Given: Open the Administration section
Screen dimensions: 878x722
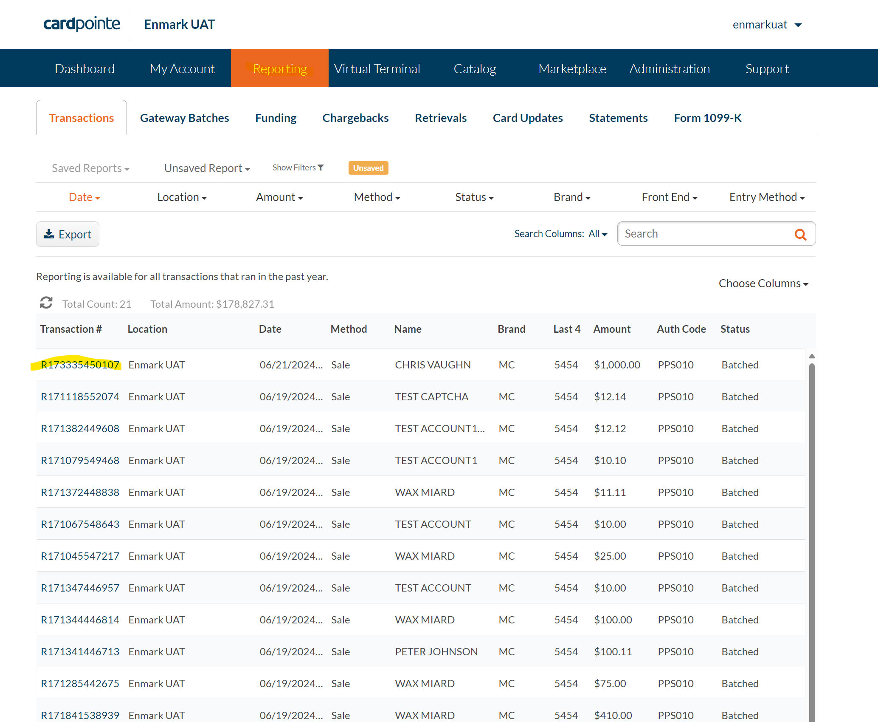Looking at the screenshot, I should coord(670,68).
